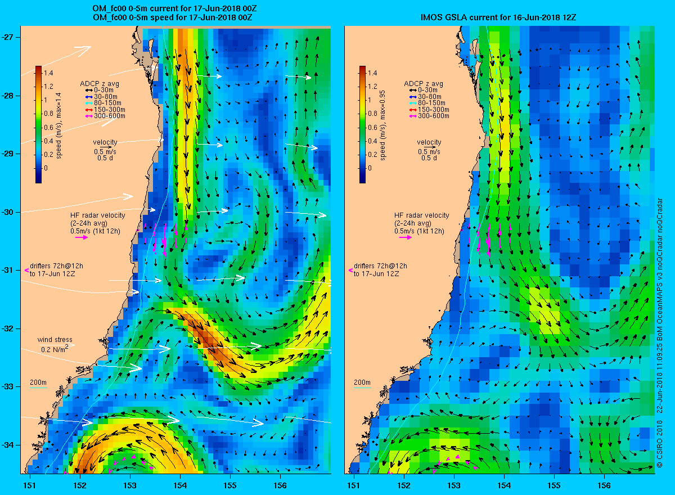The width and height of the screenshot is (675, 495).
Task: Click the vertical CSIRO copyright text
Action: pos(660,333)
